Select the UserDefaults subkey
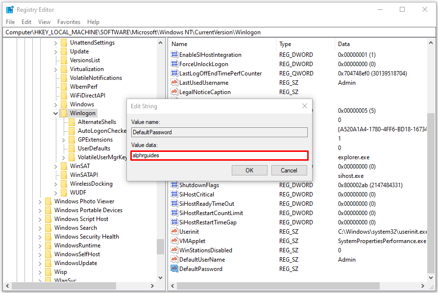The width and height of the screenshot is (438, 293). (94, 148)
